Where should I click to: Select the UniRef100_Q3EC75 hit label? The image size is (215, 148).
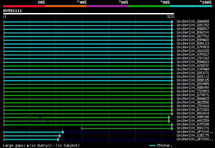click(192, 135)
